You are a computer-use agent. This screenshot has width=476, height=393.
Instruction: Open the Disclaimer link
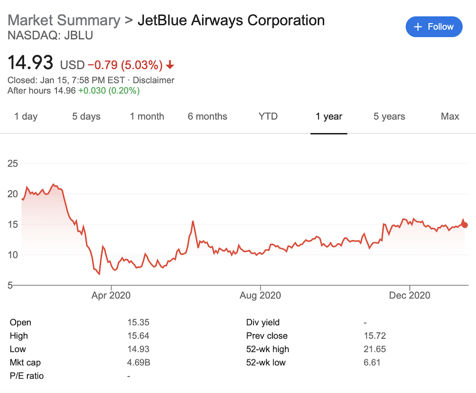(x=153, y=80)
